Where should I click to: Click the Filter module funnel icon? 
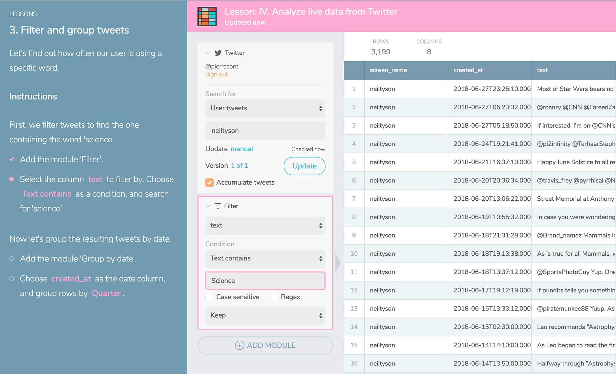(218, 206)
